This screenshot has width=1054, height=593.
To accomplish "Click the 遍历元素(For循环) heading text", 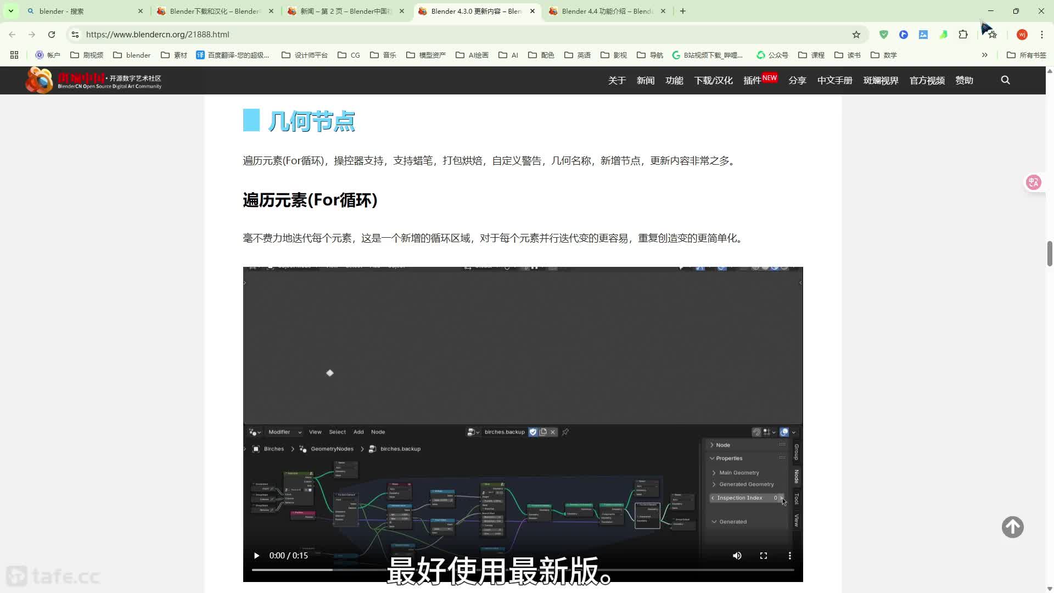I will click(x=310, y=200).
